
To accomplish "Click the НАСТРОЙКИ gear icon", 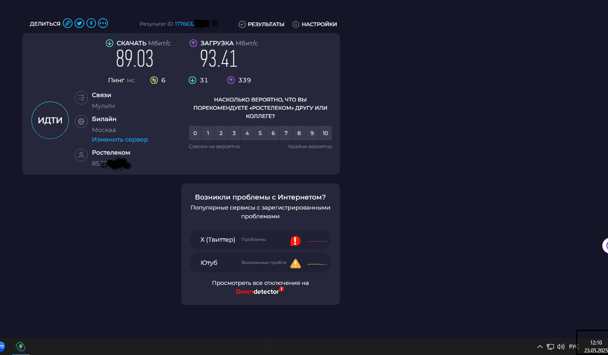I will click(x=296, y=24).
